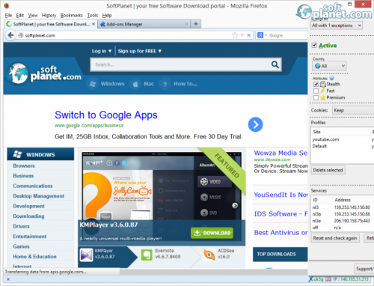
Task: Click the blue arrow on Google Apps ad
Action: pos(255,124)
